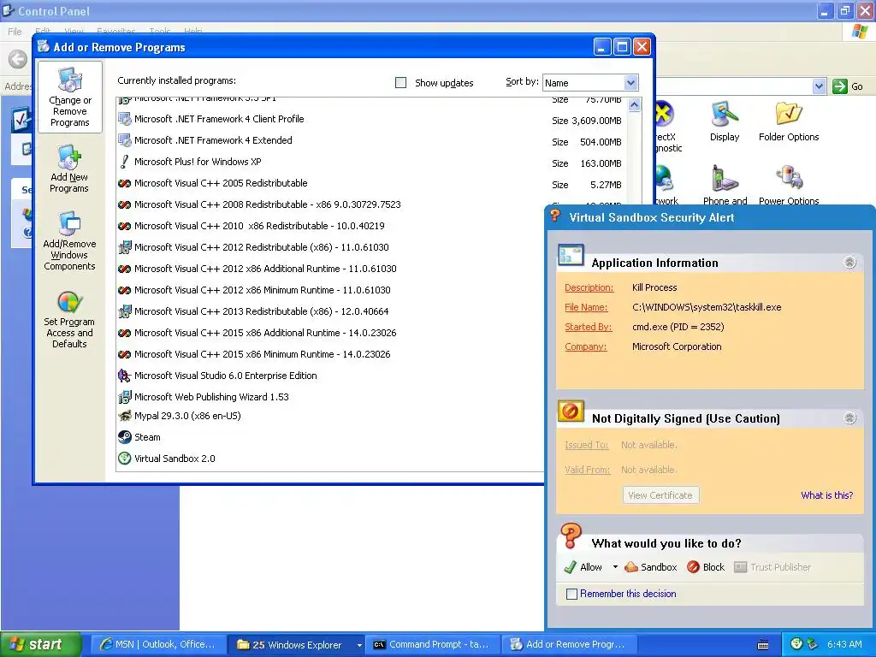Open the File menu in Control Panel
Image resolution: width=876 pixels, height=657 pixels.
[x=15, y=32]
